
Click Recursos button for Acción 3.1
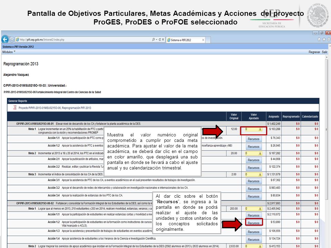[x=253, y=181]
